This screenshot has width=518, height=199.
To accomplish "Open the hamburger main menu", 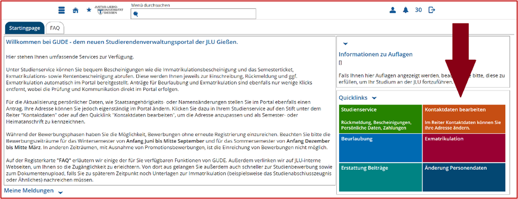I will pos(61,10).
